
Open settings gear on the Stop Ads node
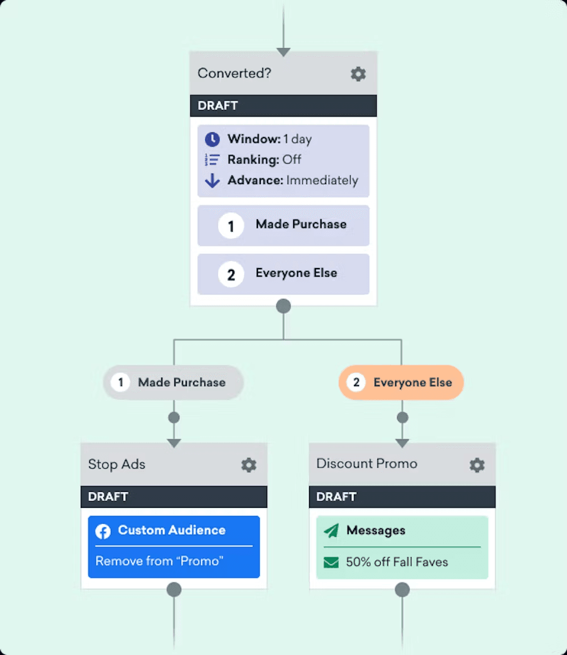[248, 465]
